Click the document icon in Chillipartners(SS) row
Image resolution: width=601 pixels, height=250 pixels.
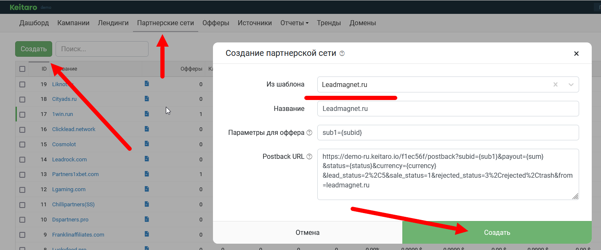pyautogui.click(x=147, y=204)
